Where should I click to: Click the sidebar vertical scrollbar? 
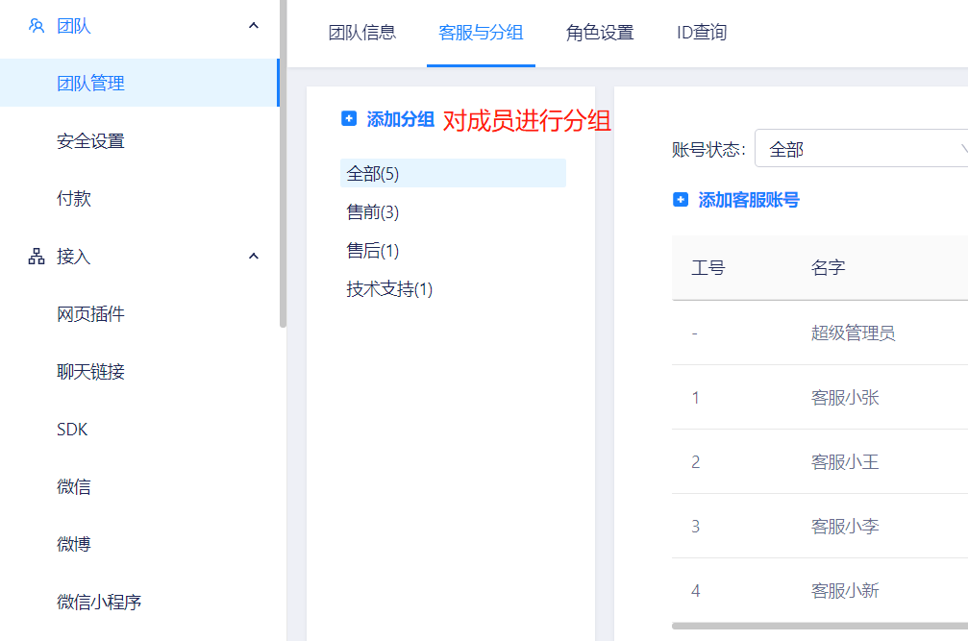(x=283, y=163)
